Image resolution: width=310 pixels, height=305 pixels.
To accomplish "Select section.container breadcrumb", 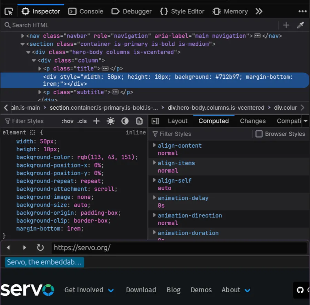I will [x=104, y=108].
